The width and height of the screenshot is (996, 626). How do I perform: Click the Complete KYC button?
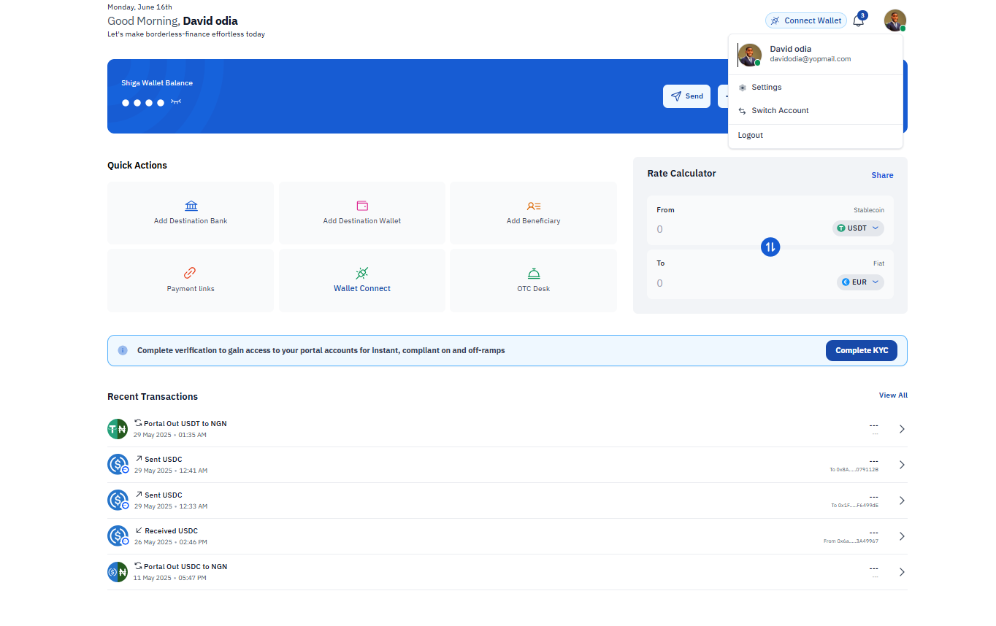862,350
